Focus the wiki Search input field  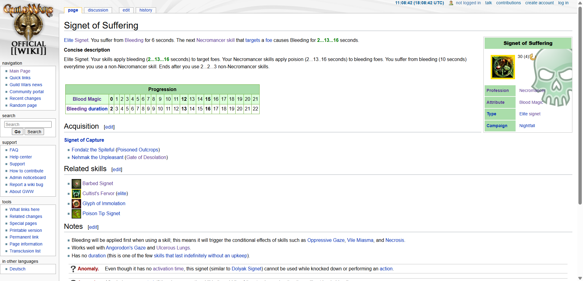click(x=28, y=124)
